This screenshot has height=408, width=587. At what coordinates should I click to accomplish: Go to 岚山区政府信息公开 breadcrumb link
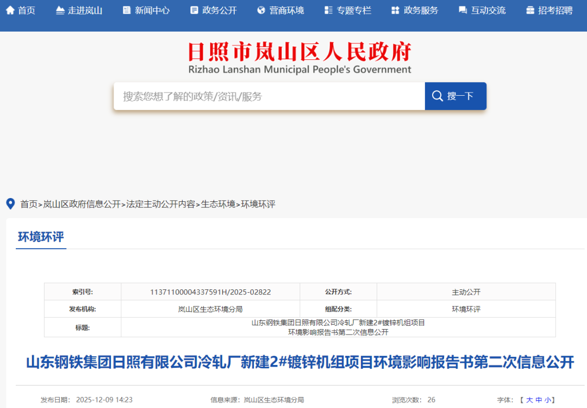tap(82, 205)
